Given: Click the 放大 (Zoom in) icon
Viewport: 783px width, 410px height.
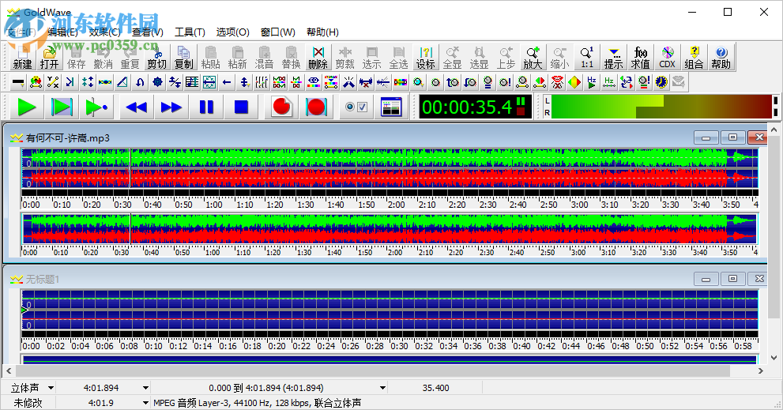Looking at the screenshot, I should click(533, 57).
